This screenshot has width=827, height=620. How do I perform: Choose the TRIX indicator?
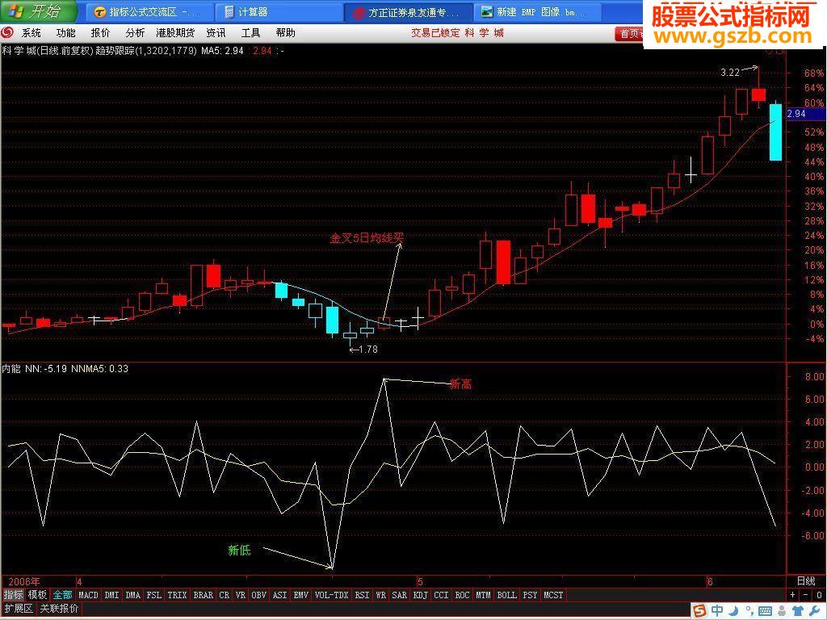coord(177,595)
